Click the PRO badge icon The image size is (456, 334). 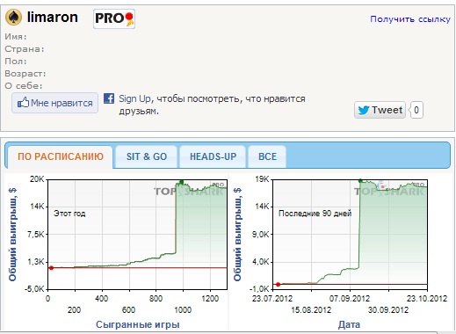pos(114,18)
